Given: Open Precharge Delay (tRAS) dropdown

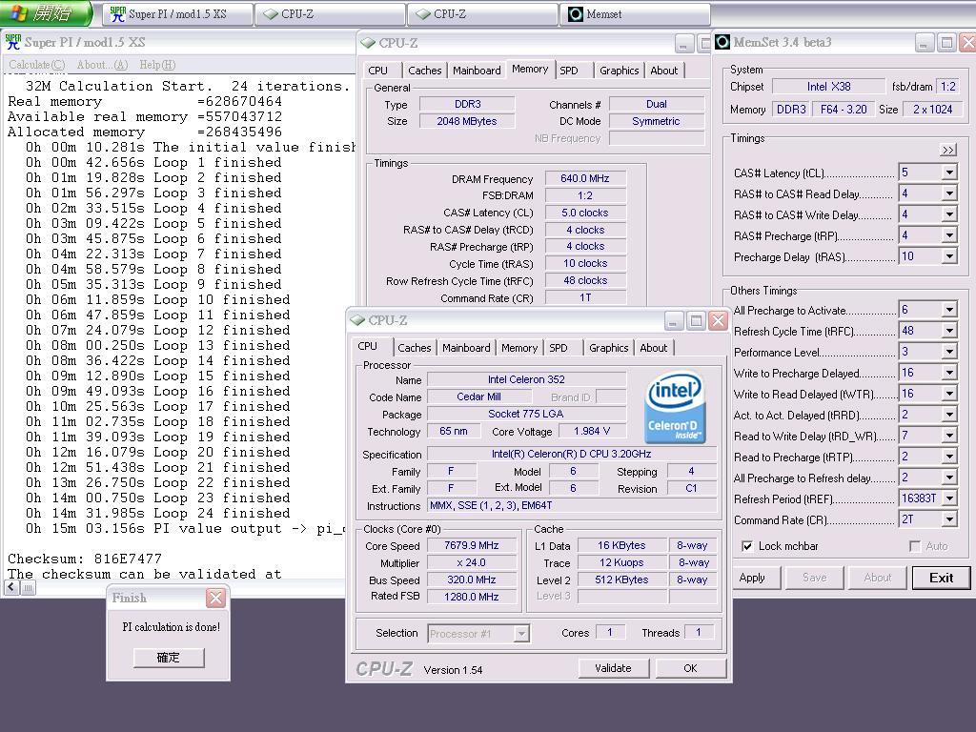Looking at the screenshot, I should click(948, 255).
